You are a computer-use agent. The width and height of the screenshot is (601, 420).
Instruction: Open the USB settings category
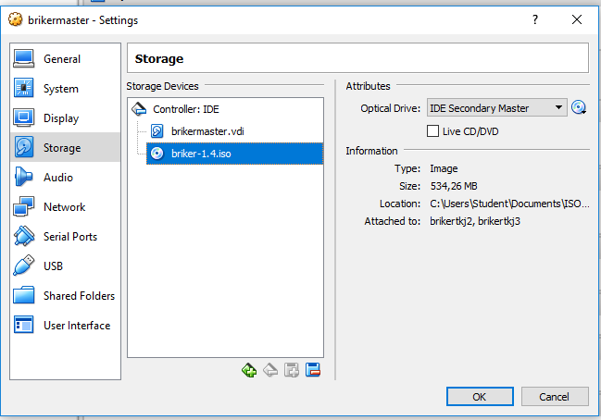coord(54,266)
